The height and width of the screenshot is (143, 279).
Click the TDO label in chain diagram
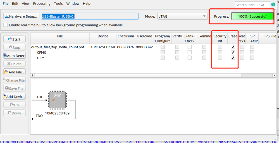[x=39, y=116]
